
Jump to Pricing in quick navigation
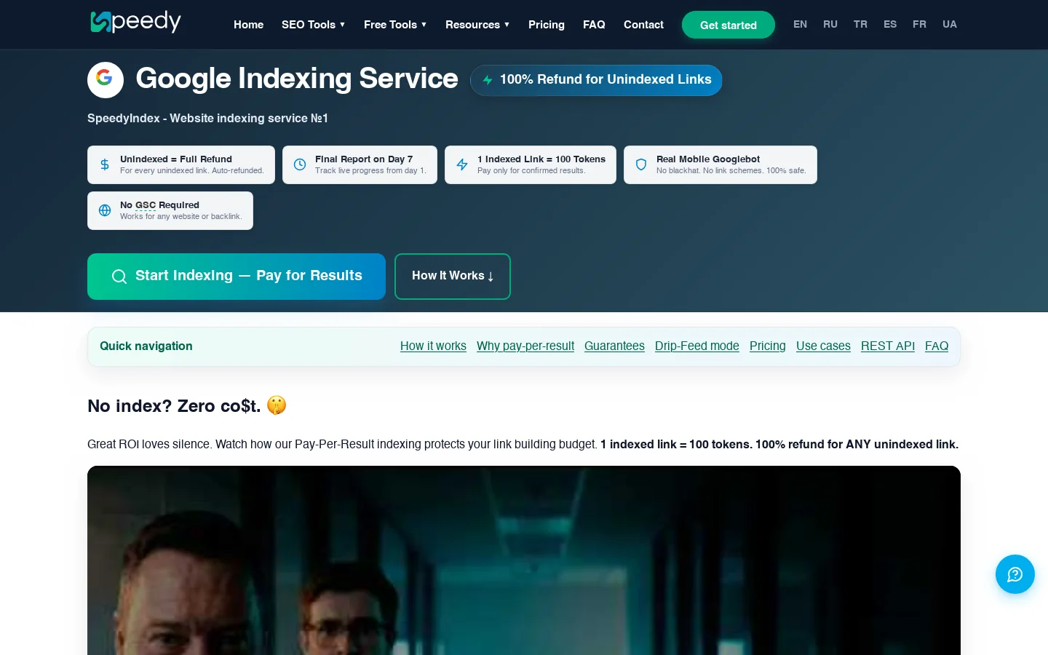(x=768, y=346)
